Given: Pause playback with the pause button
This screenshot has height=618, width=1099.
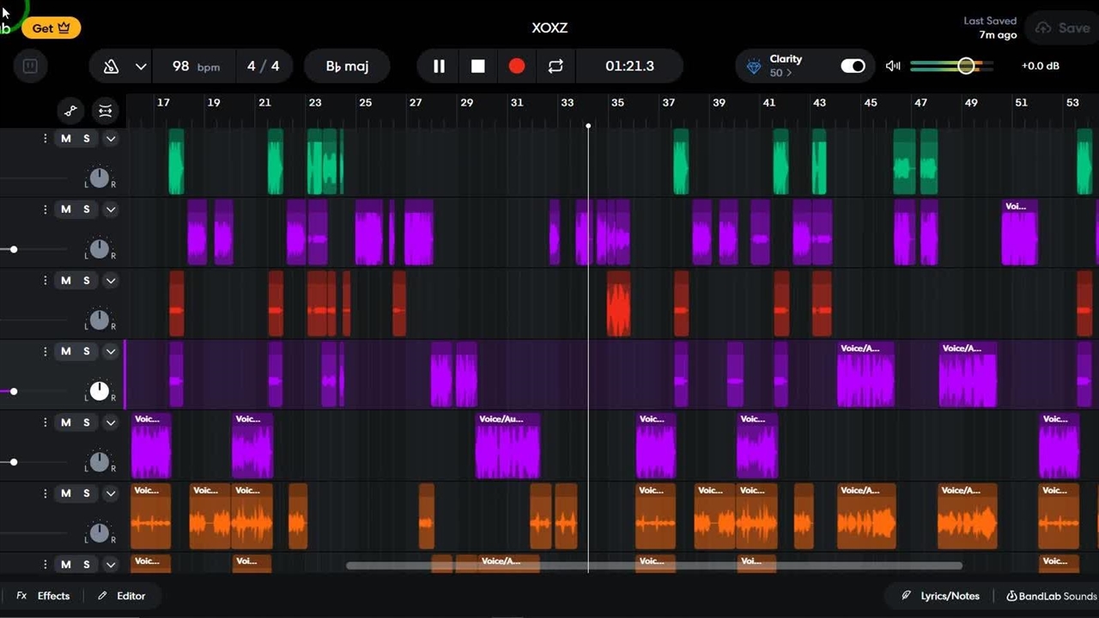Looking at the screenshot, I should (x=439, y=66).
